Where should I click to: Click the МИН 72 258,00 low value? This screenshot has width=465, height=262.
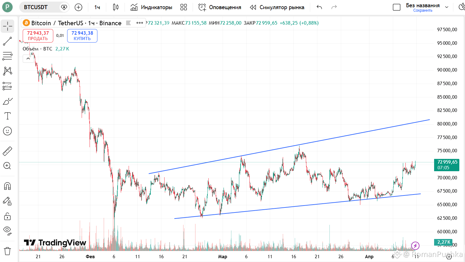tap(225, 23)
